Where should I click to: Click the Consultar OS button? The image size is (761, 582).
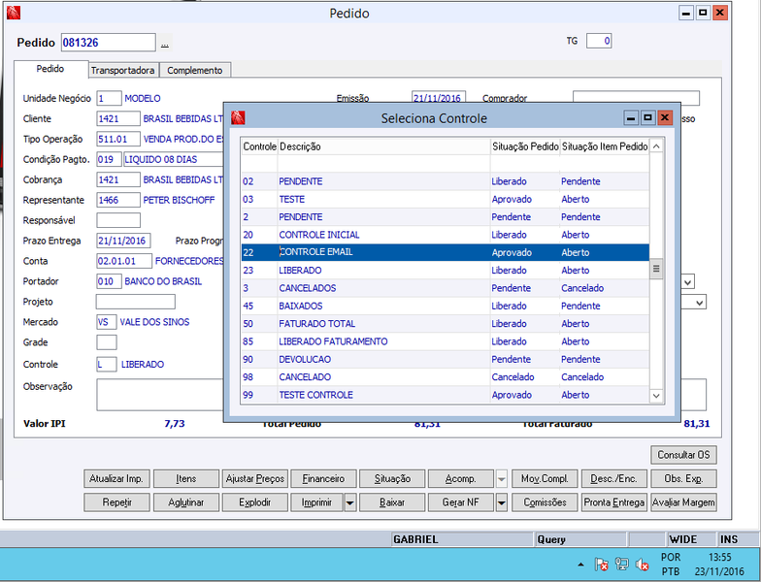(683, 455)
